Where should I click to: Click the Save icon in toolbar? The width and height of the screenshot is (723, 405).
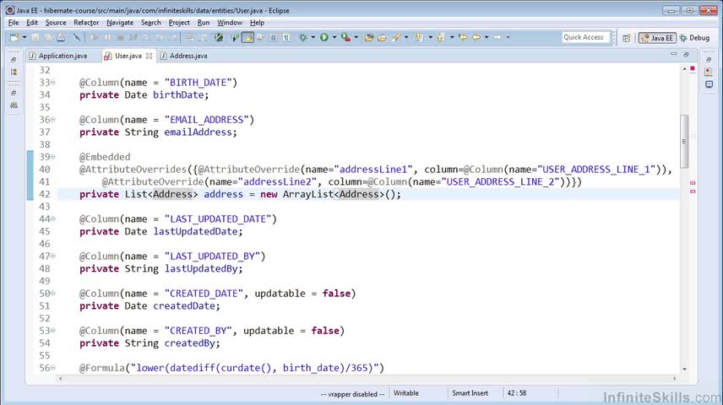tap(35, 37)
